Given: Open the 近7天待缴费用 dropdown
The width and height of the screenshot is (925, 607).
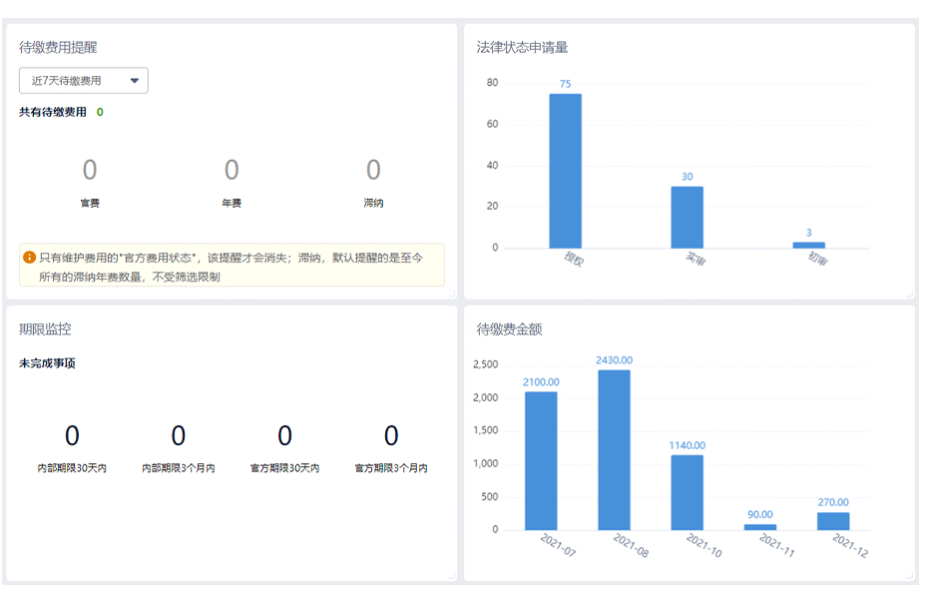Looking at the screenshot, I should pos(84,81).
